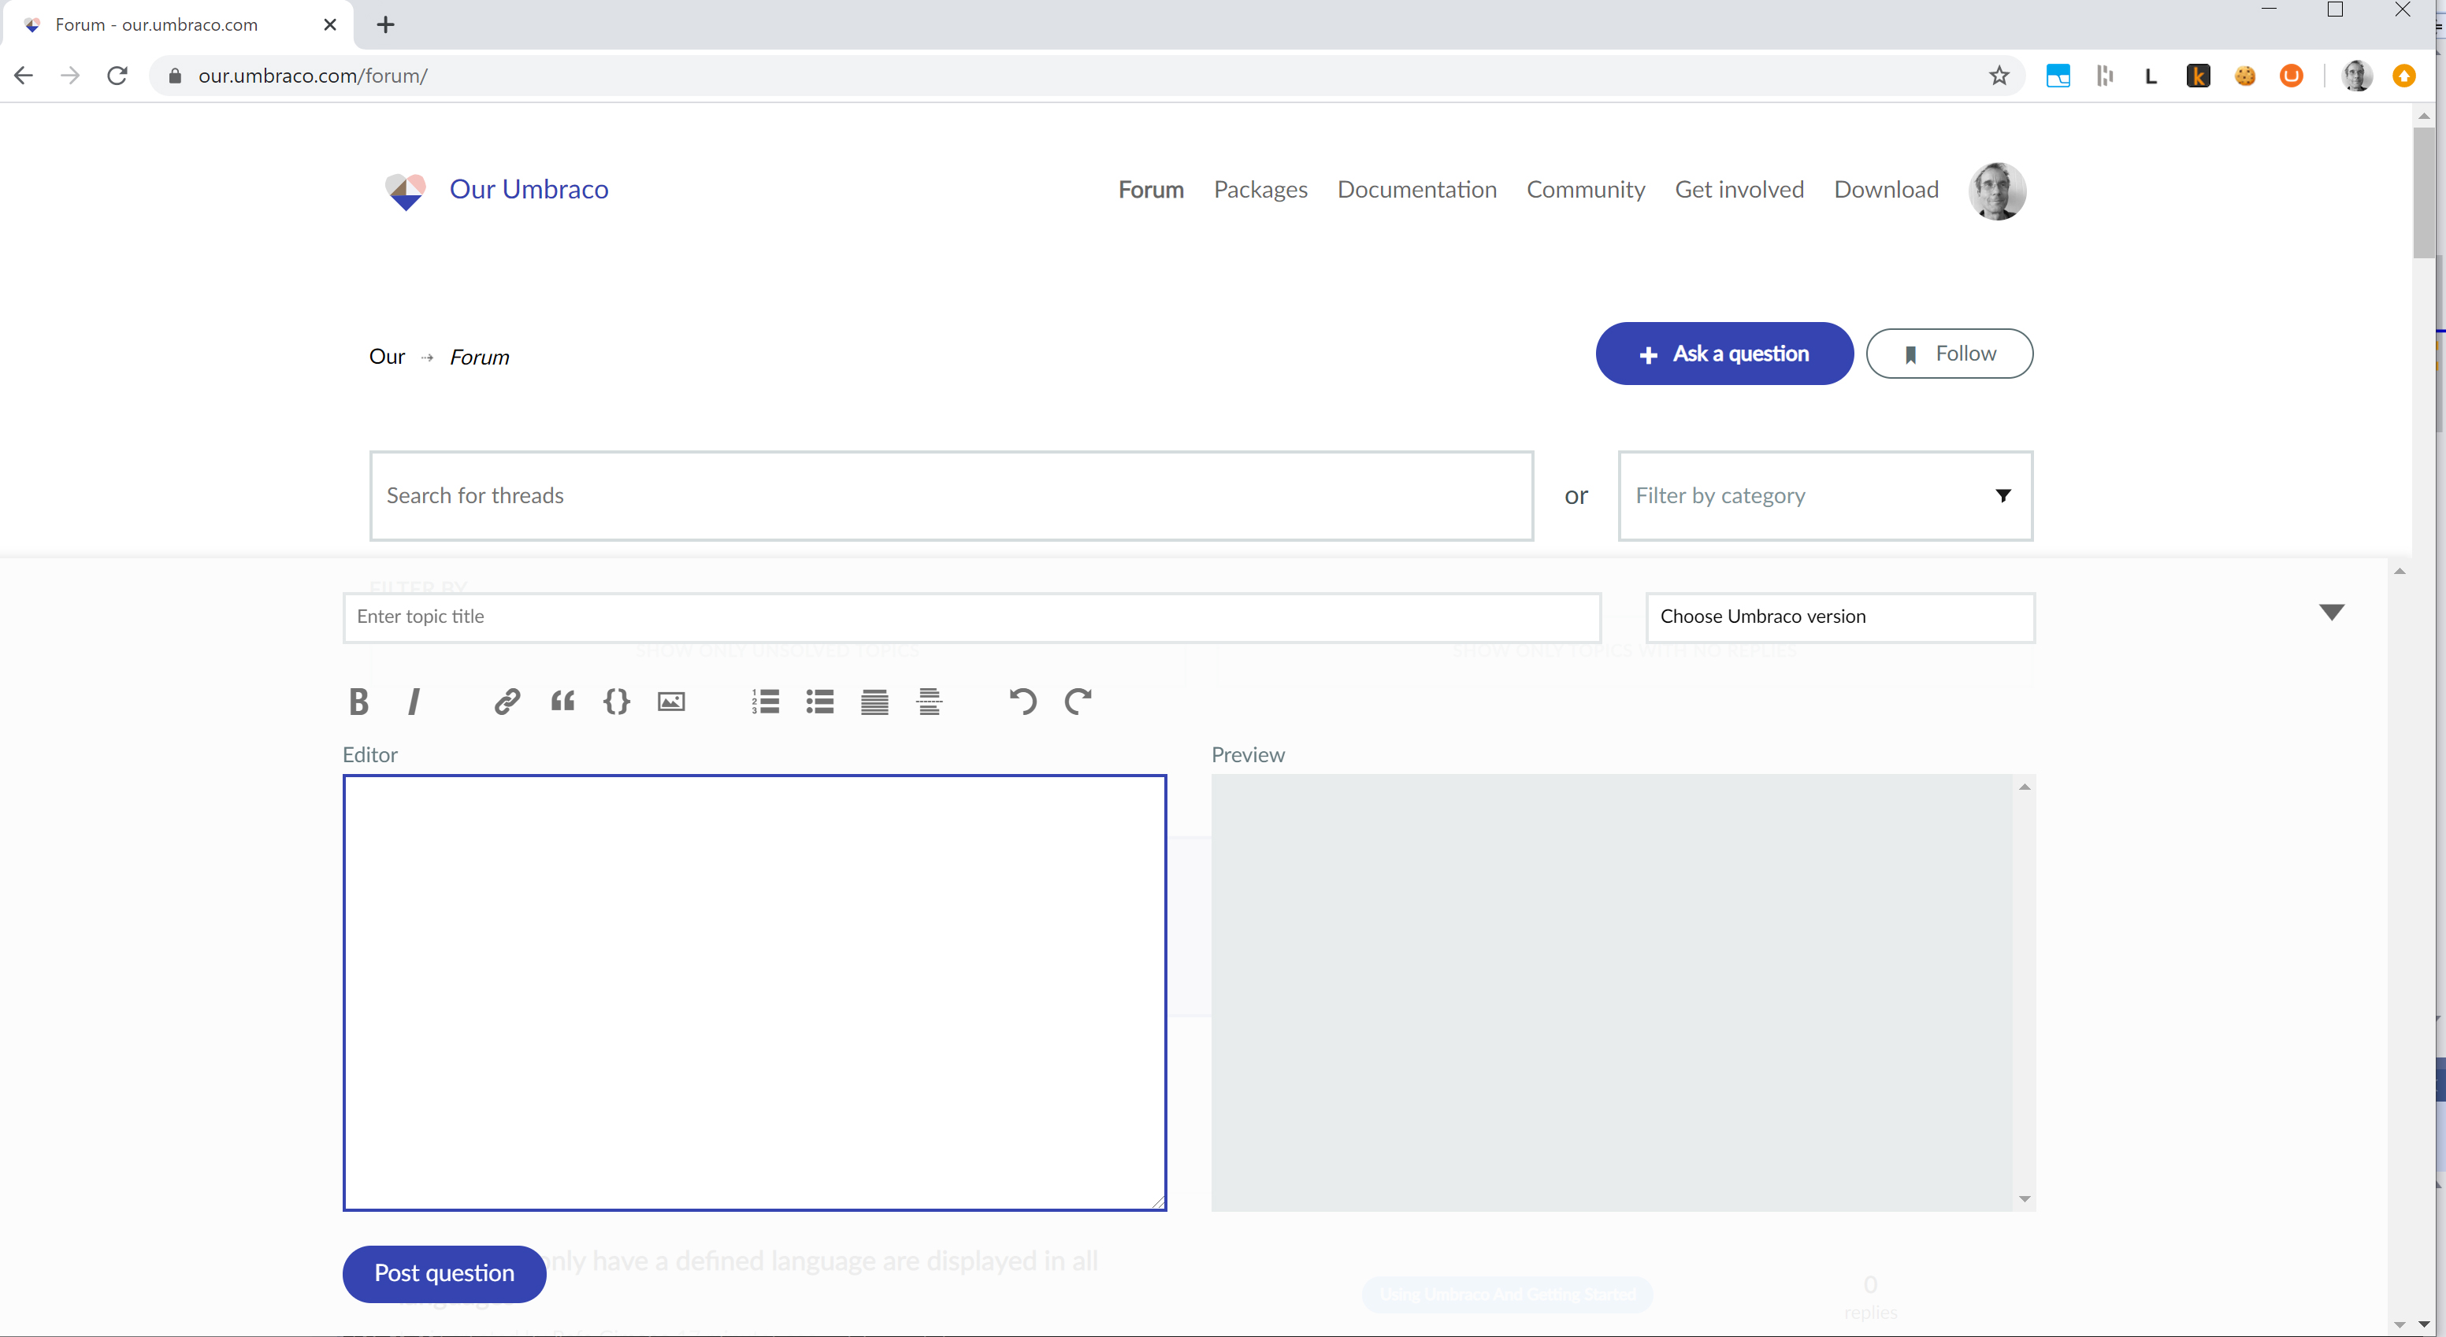This screenshot has width=2446, height=1337.
Task: Click the Post question button
Action: tap(444, 1273)
